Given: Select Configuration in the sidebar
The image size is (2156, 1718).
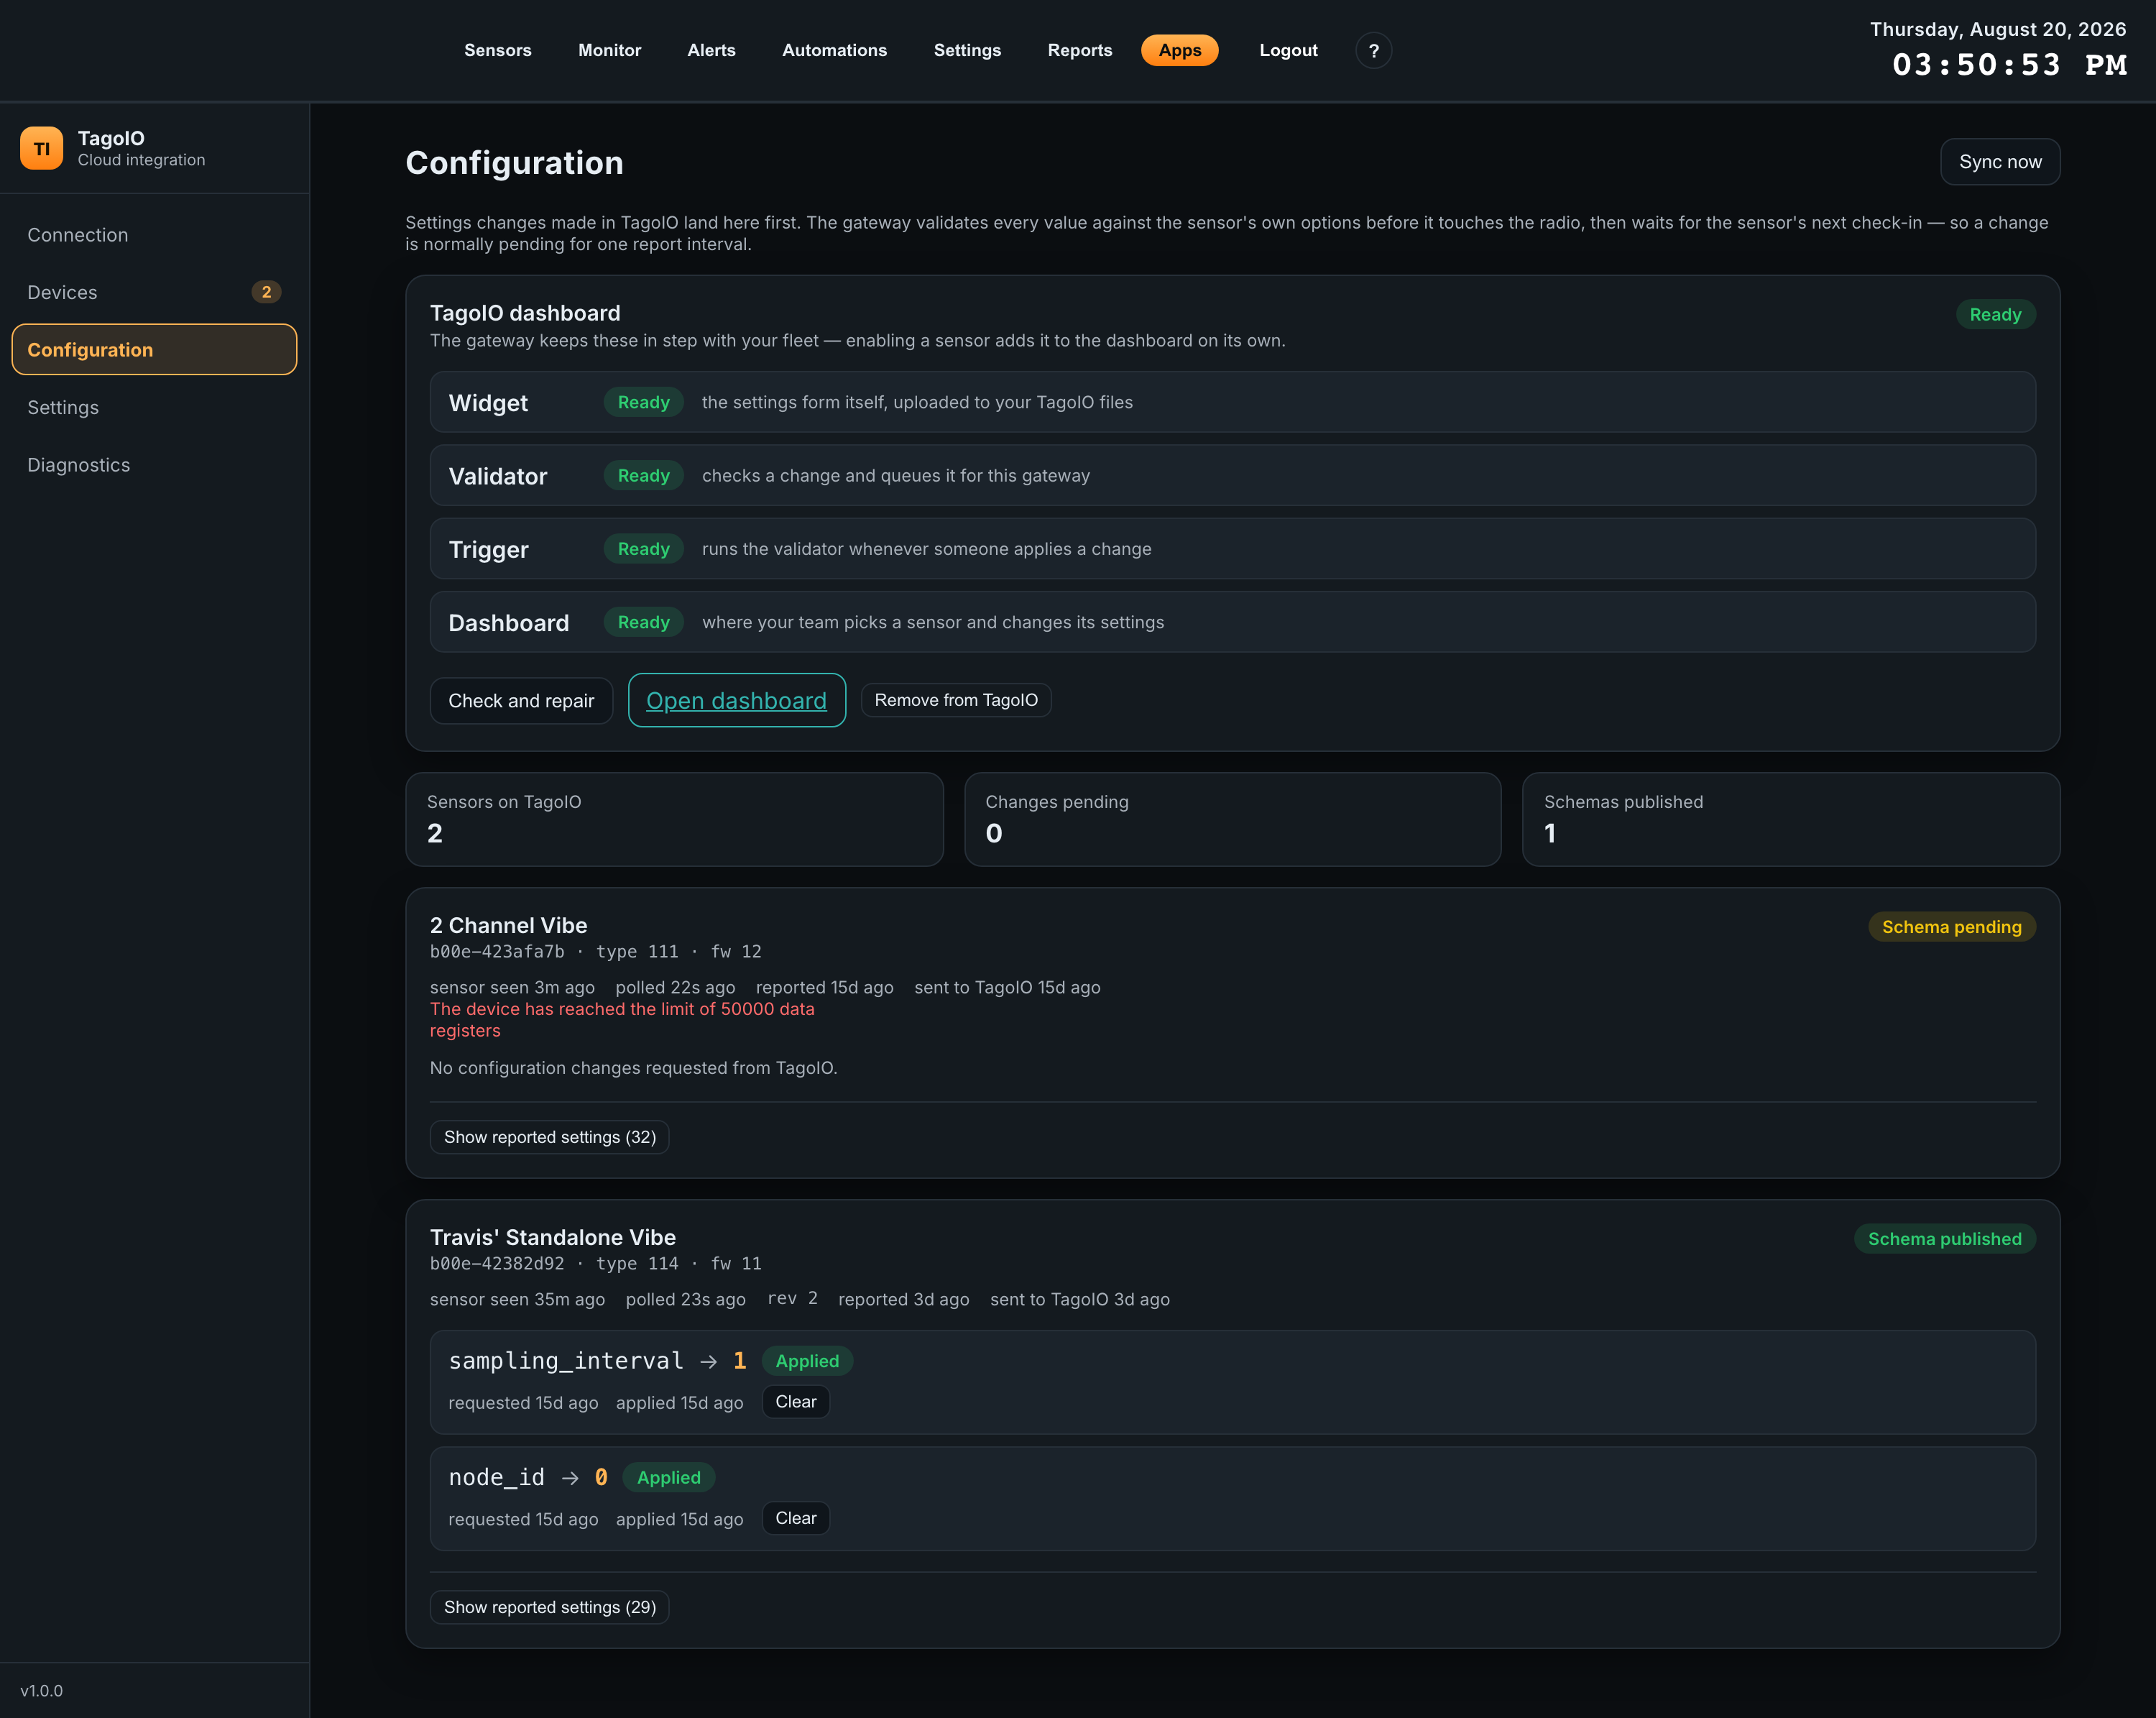Looking at the screenshot, I should [154, 350].
